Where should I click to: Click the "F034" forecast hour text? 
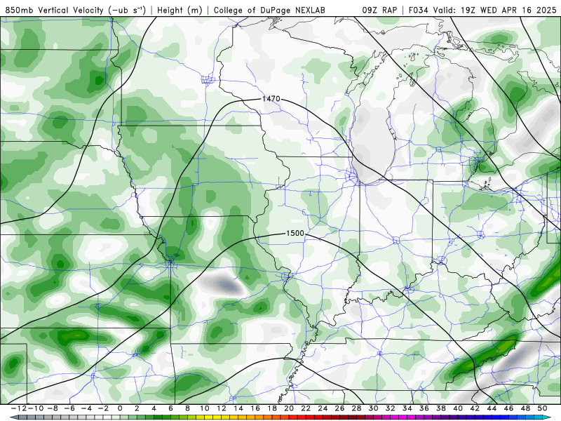pyautogui.click(x=419, y=11)
